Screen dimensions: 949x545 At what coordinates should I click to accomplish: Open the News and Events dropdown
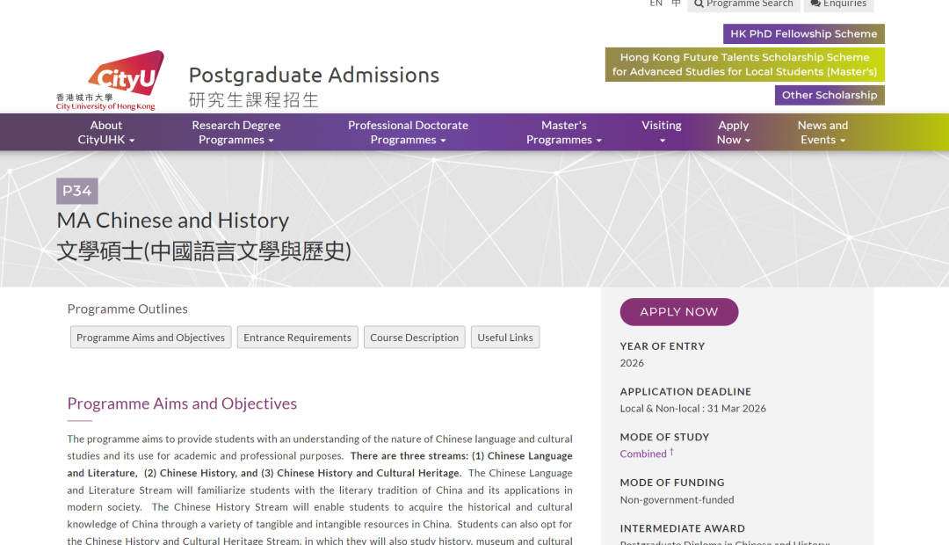(822, 132)
